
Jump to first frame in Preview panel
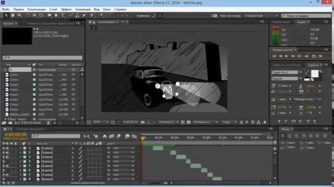(x=274, y=56)
